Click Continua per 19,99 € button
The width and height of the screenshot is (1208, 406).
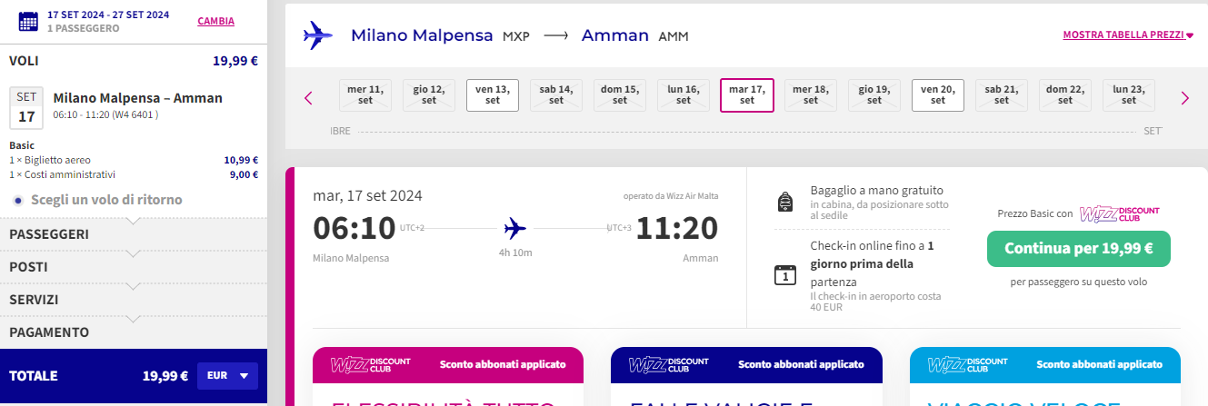[1078, 249]
